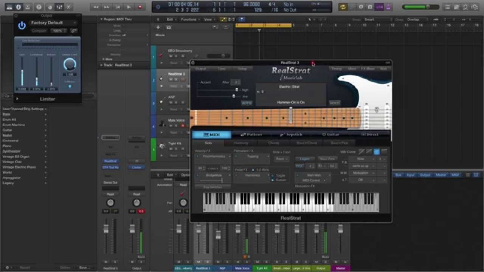Viewport: 484px width, 272px height.
Task: Open the Factory Default preset dropdown
Action: [x=53, y=23]
